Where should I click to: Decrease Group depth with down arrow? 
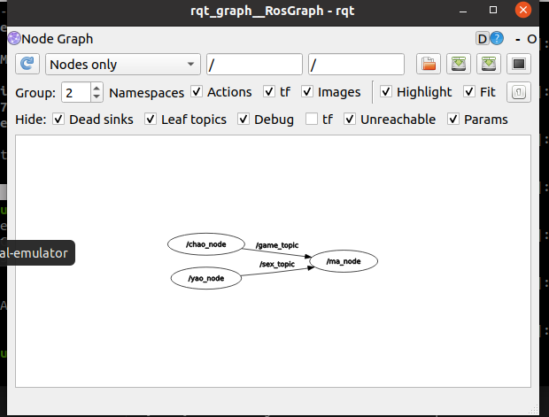tap(97, 97)
